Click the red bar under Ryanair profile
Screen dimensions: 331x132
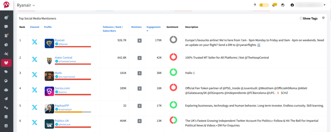tap(73, 47)
